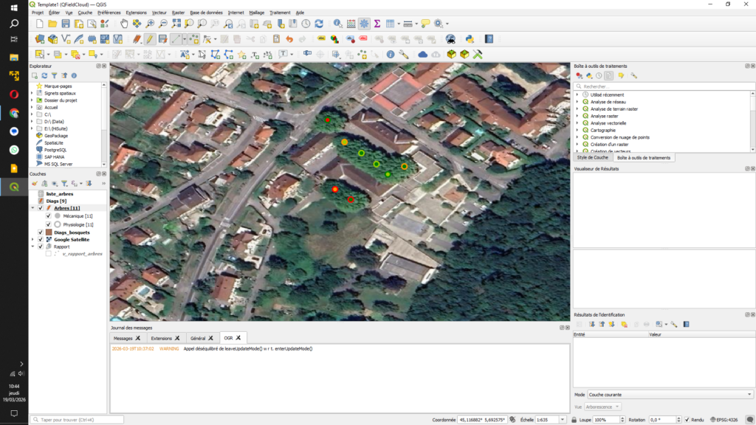Activate the Identify Features tool
Image resolution: width=756 pixels, height=425 pixels.
[x=337, y=24]
